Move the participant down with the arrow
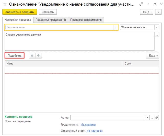Image resolution: width=164 pixels, height=136 pixels. point(38,55)
